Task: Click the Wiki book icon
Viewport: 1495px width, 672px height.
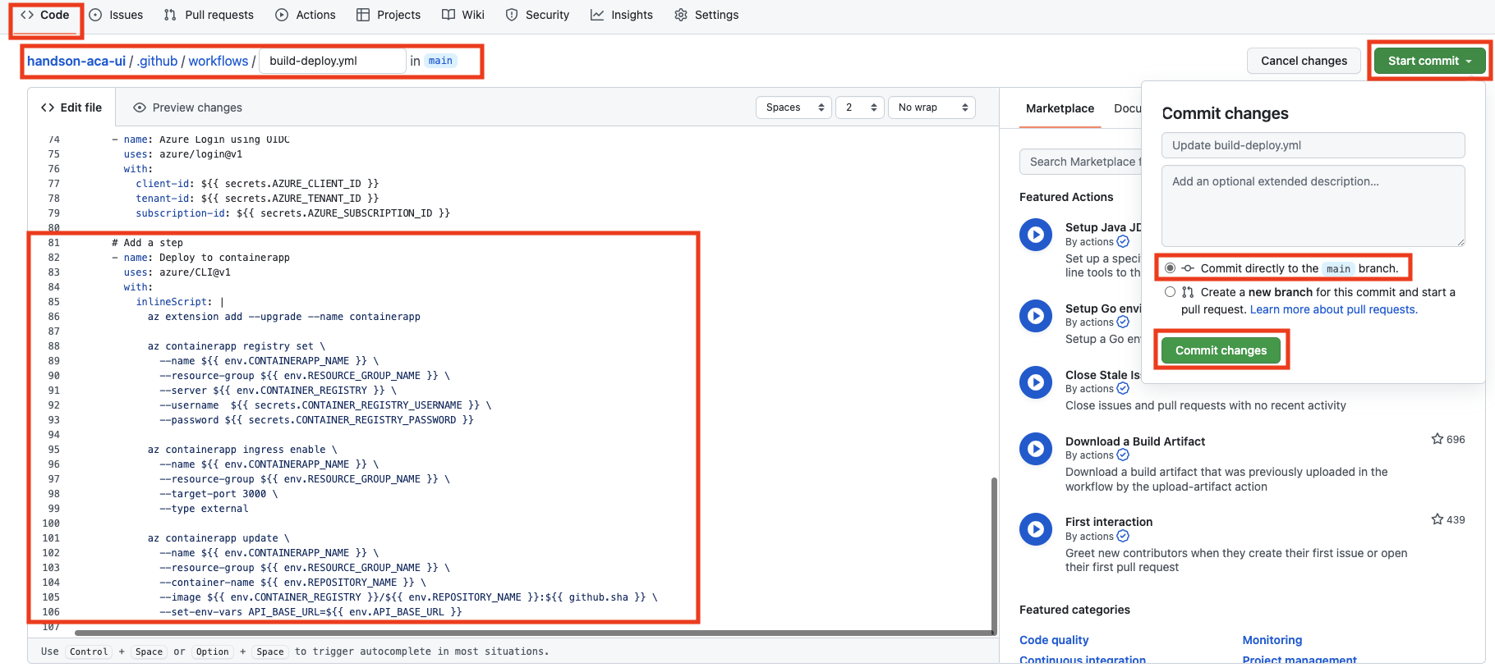Action: click(x=448, y=15)
